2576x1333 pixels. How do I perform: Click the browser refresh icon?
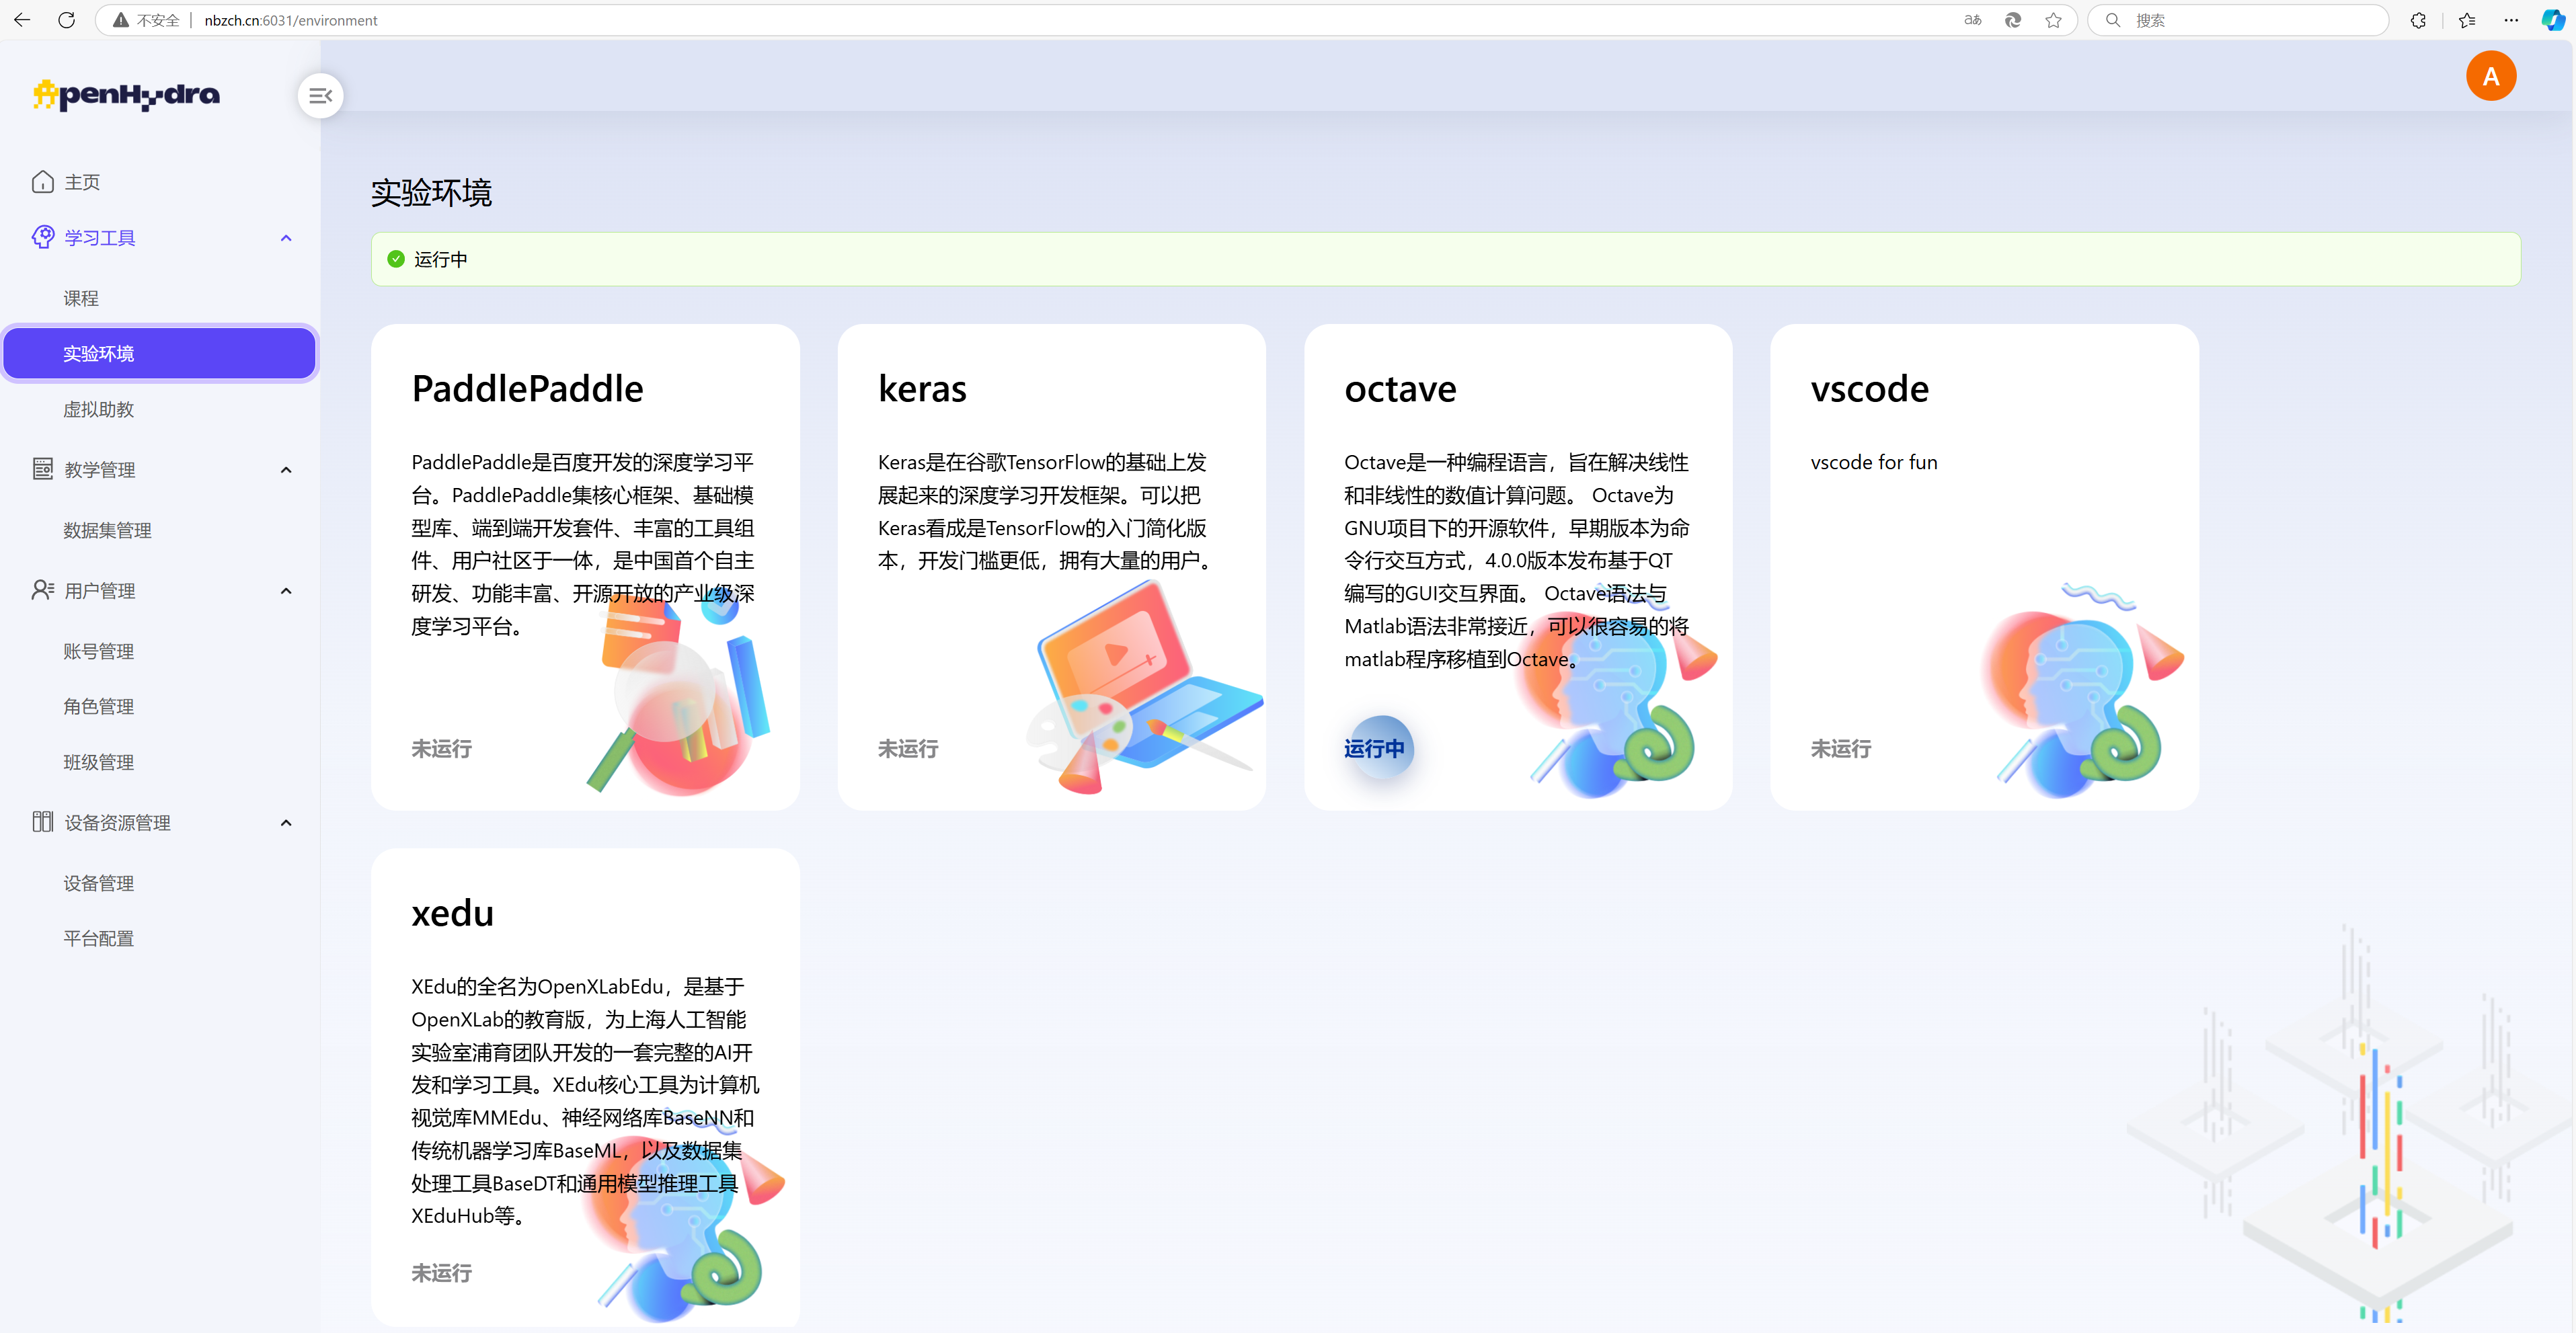click(x=67, y=20)
